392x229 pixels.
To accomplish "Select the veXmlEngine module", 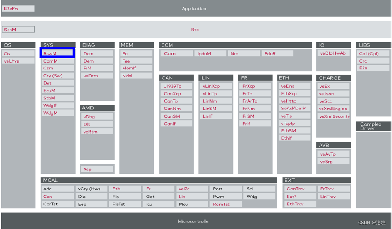I will (333, 109).
